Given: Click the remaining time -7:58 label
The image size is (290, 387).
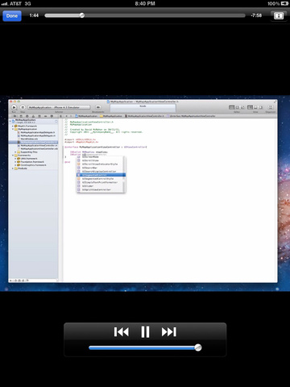Looking at the screenshot, I should coord(256,15).
